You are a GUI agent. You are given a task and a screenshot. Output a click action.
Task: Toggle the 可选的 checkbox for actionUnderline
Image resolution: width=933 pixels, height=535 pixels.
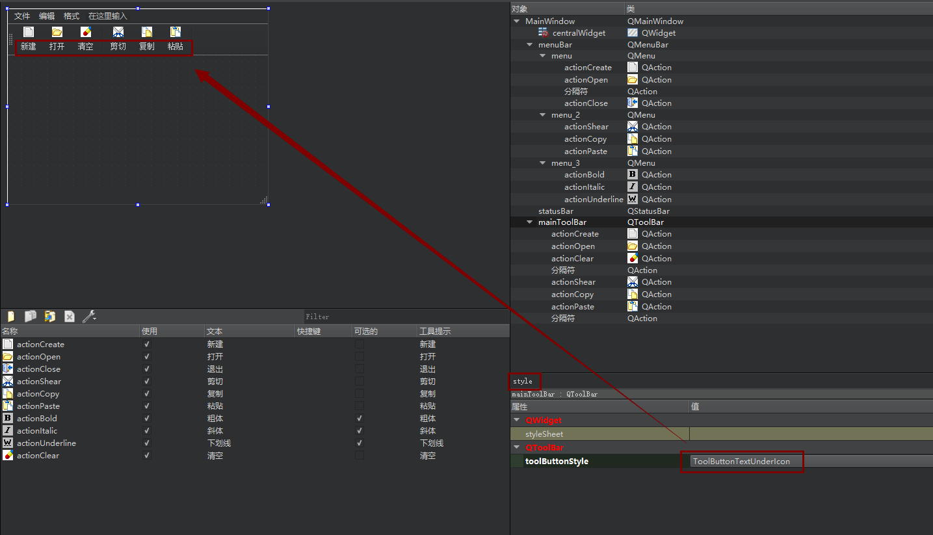(x=360, y=443)
